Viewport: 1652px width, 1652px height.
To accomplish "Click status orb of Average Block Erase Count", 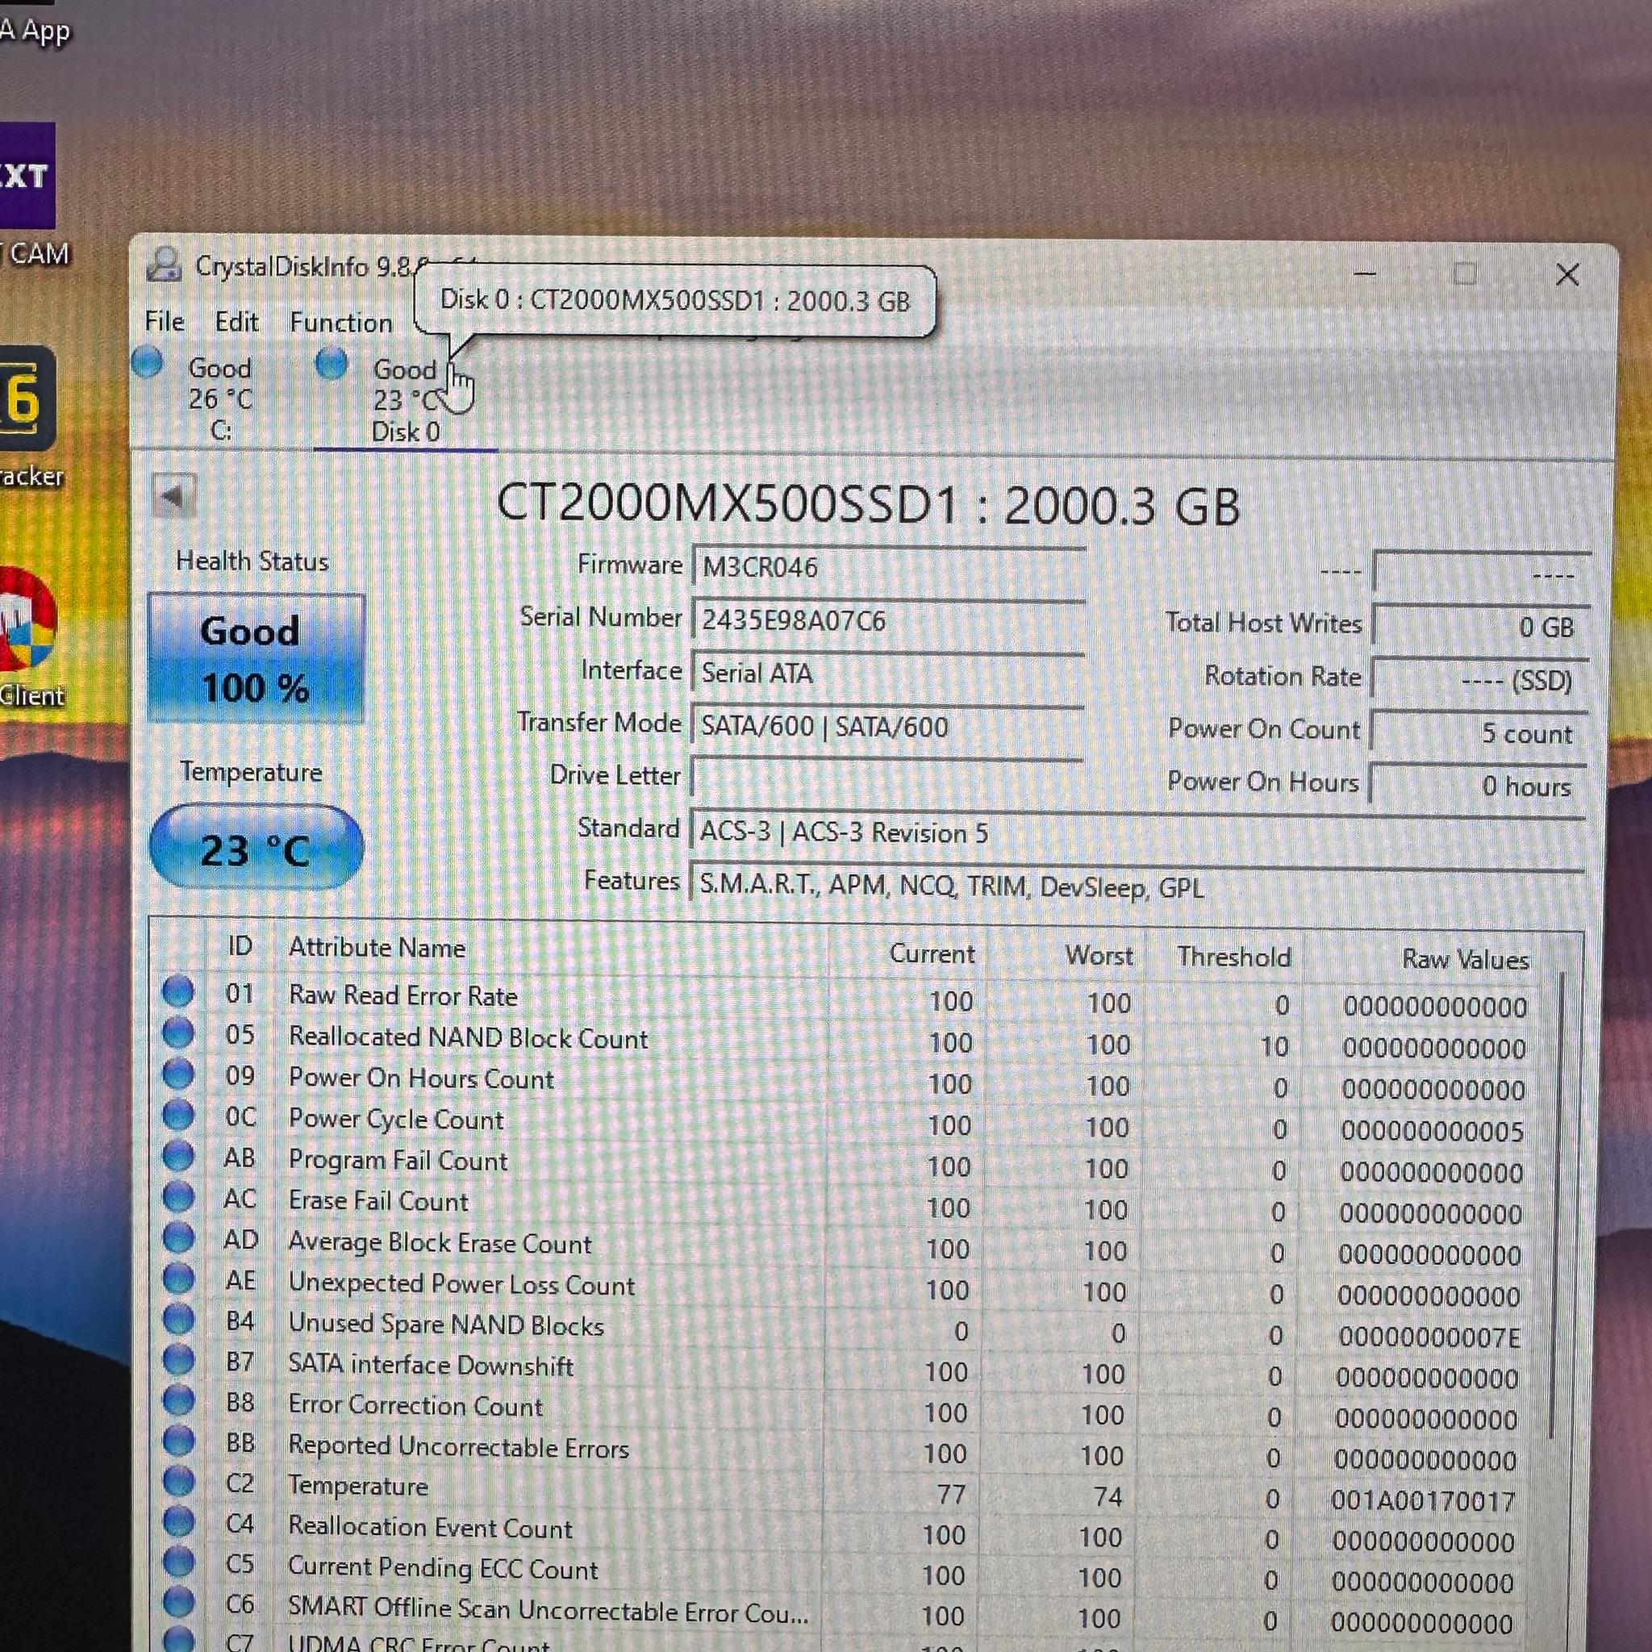I will pyautogui.click(x=177, y=1238).
